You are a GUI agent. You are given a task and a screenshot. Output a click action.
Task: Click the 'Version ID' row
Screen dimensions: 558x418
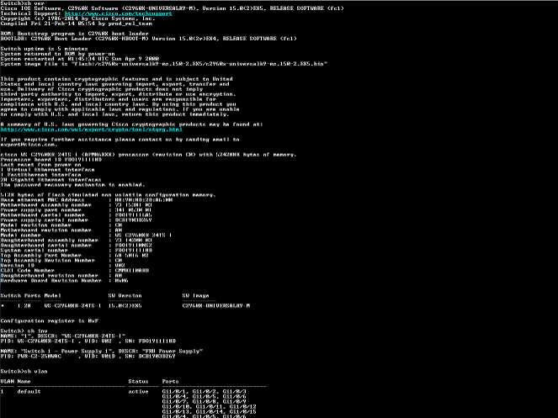tap(62, 266)
